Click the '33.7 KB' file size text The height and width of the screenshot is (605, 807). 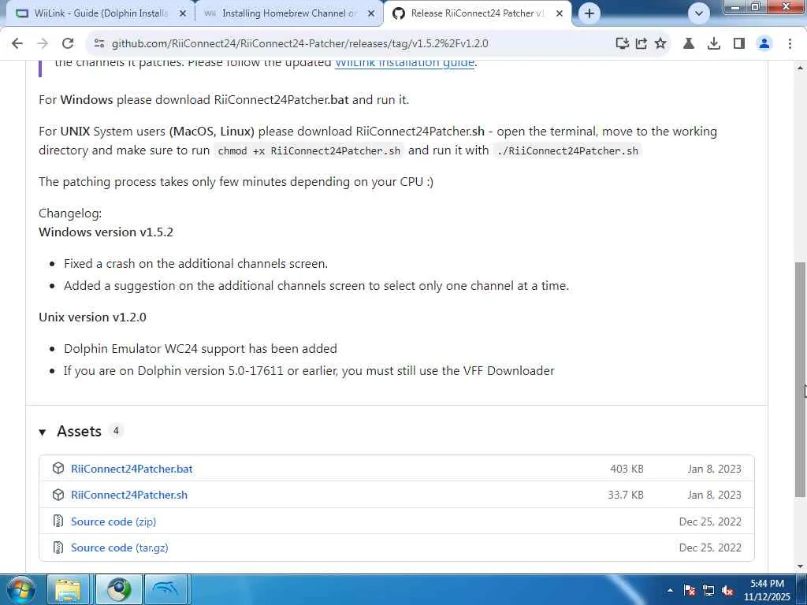click(x=625, y=495)
